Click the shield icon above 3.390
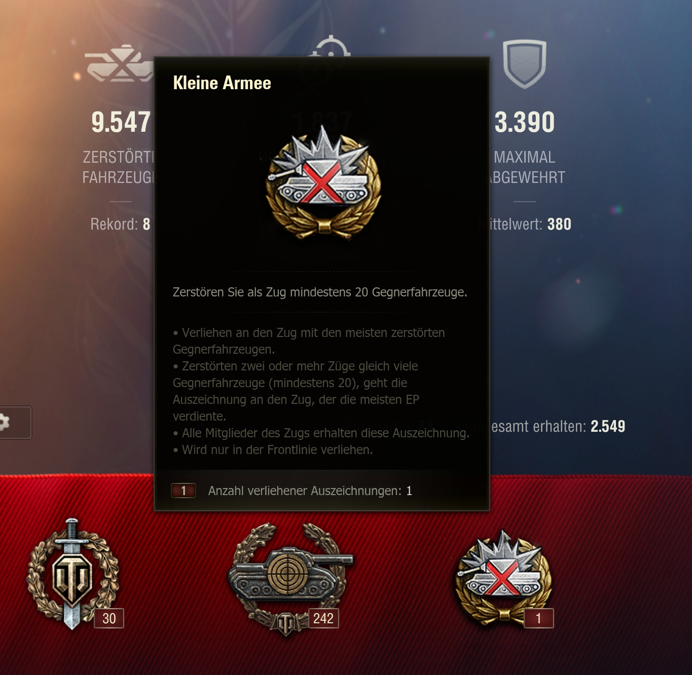 pos(525,63)
